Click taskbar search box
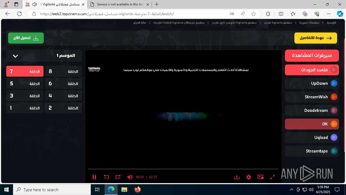346x195 pixels. point(52,190)
